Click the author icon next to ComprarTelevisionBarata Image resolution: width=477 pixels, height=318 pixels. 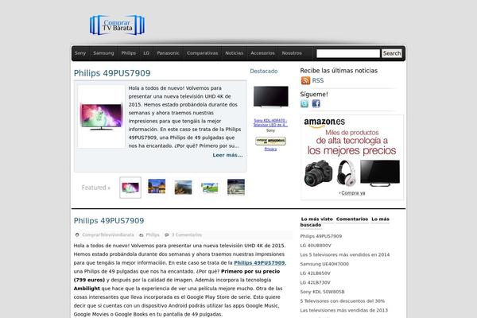(x=77, y=235)
